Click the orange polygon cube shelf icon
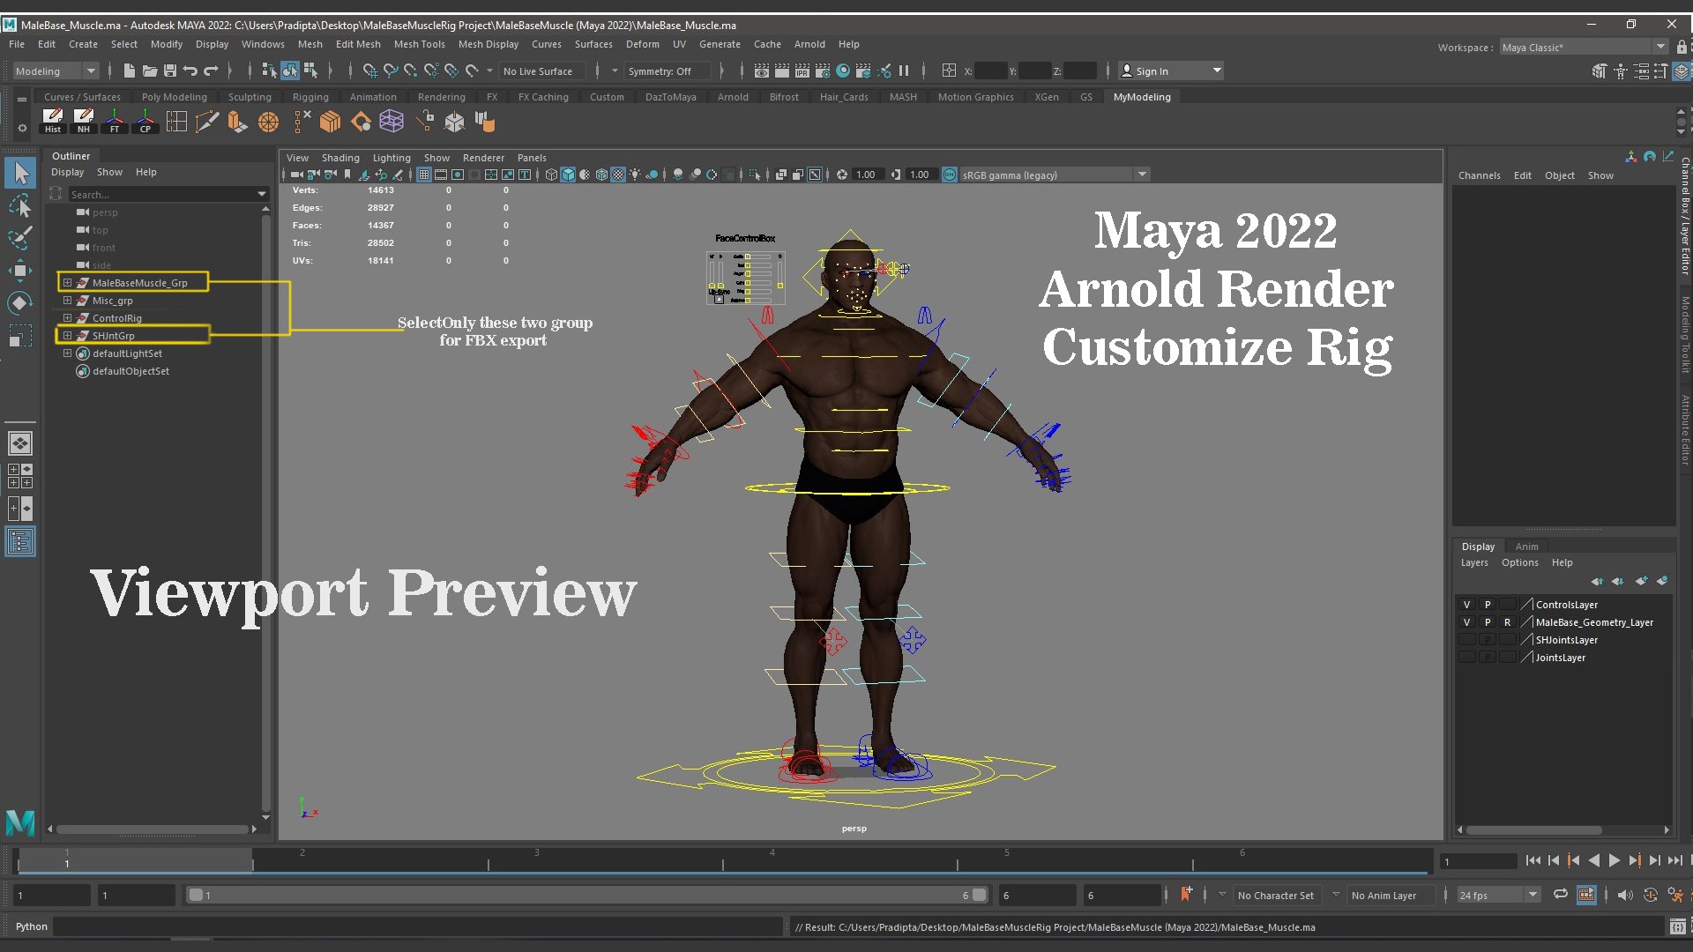This screenshot has width=1693, height=952. pos(330,121)
